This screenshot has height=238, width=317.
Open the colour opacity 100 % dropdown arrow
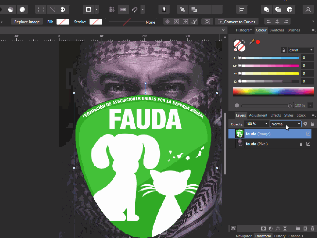pyautogui.click(x=310, y=105)
